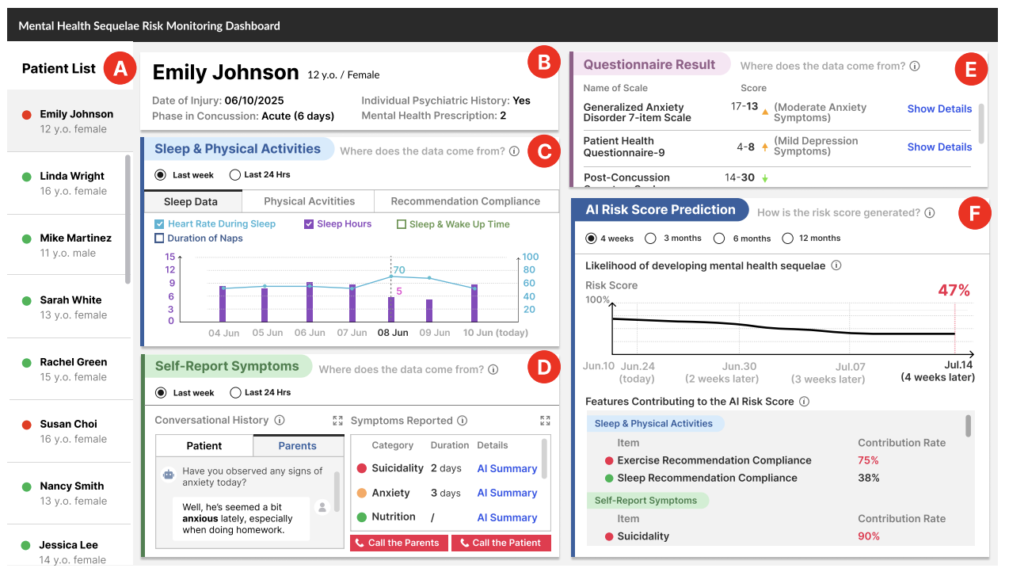The width and height of the screenshot is (1009, 572).
Task: Open the Recommendation Compliance tab
Action: tap(465, 201)
